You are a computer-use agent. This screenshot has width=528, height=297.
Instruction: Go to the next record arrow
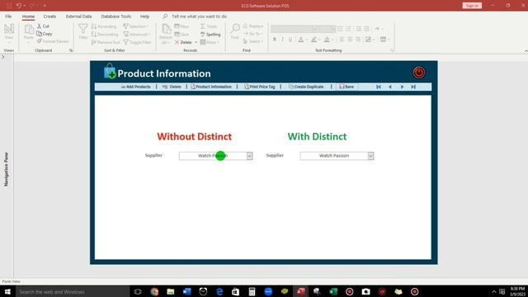(402, 87)
